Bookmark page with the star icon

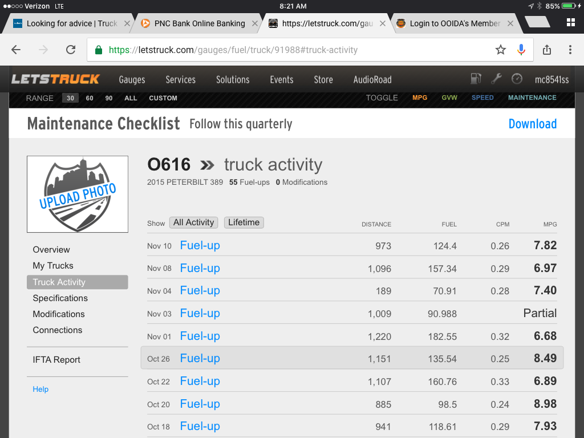[501, 50]
